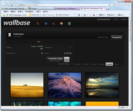Viewport: 133px width, 111px height.
Task: Open the turquoise wave thumbnail in bottom row
Action: [x=65, y=104]
